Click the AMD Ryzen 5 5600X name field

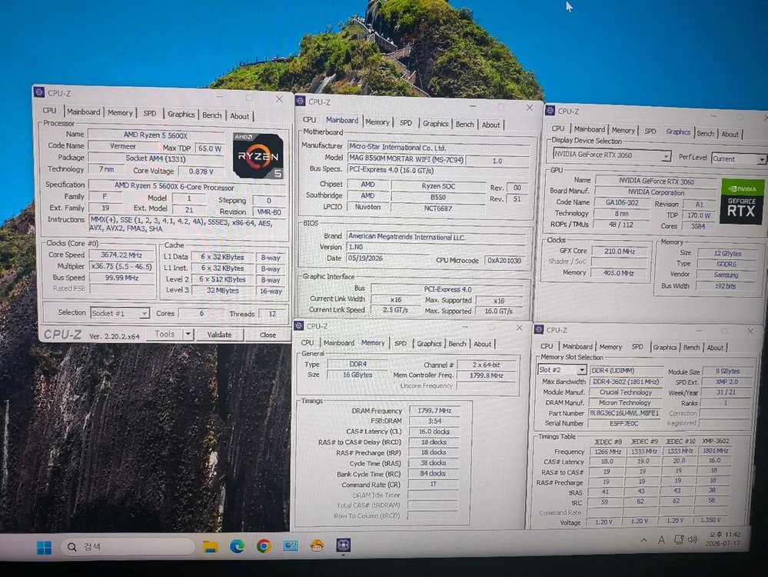[x=156, y=135]
